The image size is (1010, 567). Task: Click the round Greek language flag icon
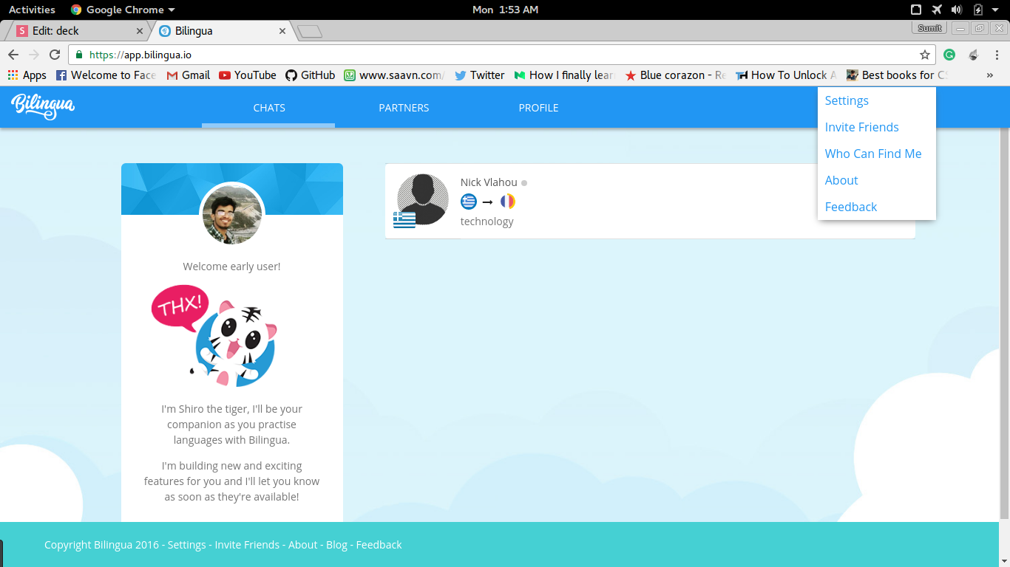pos(469,202)
